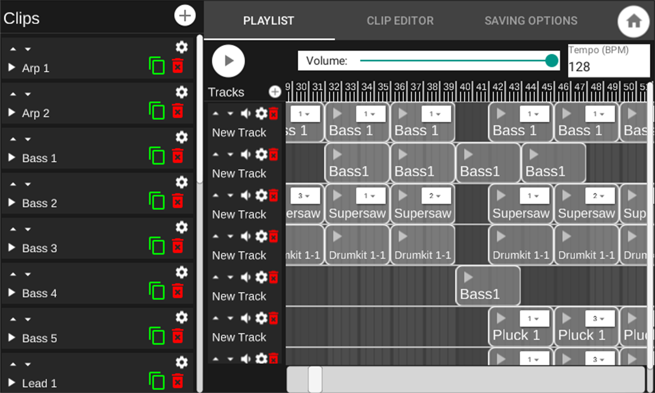Open the Saving Options tab
This screenshot has width=655, height=393.
point(531,21)
